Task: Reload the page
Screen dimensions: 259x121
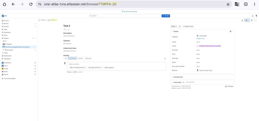Action: (x=31, y=4)
